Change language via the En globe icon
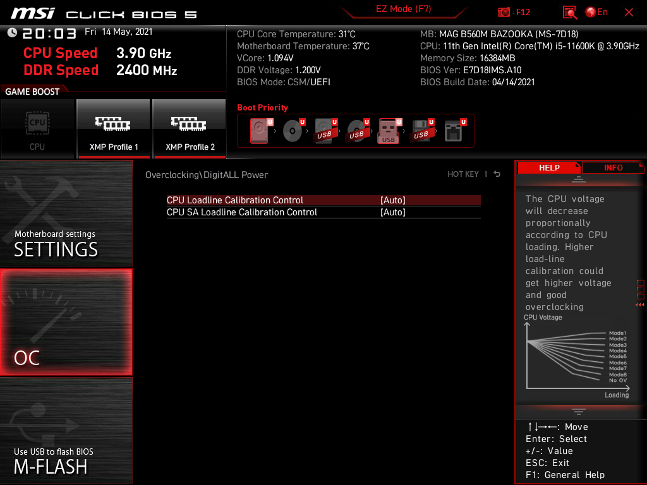647x485 pixels. tap(596, 13)
